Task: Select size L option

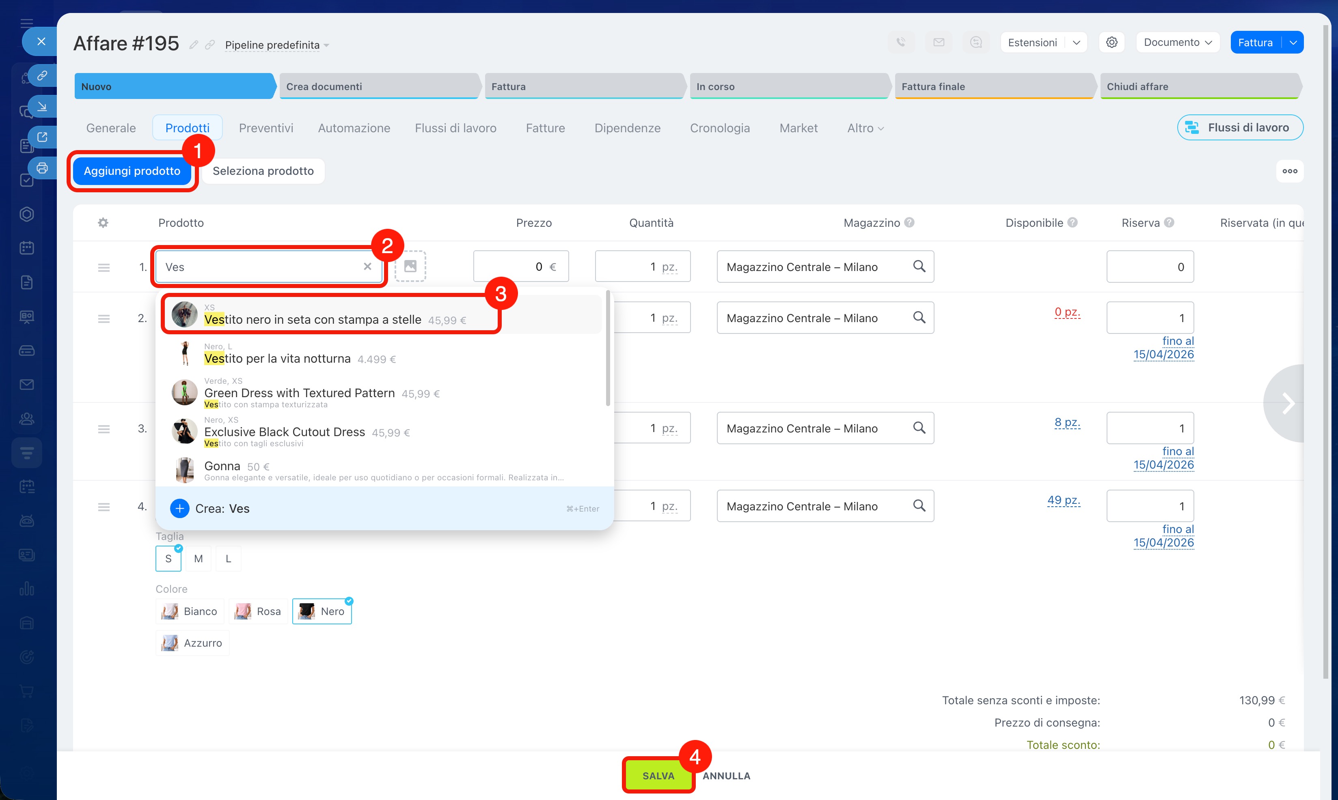Action: coord(228,559)
